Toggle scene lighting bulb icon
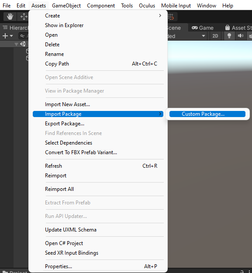Screen dimensions: 252x273 pyautogui.click(x=229, y=36)
